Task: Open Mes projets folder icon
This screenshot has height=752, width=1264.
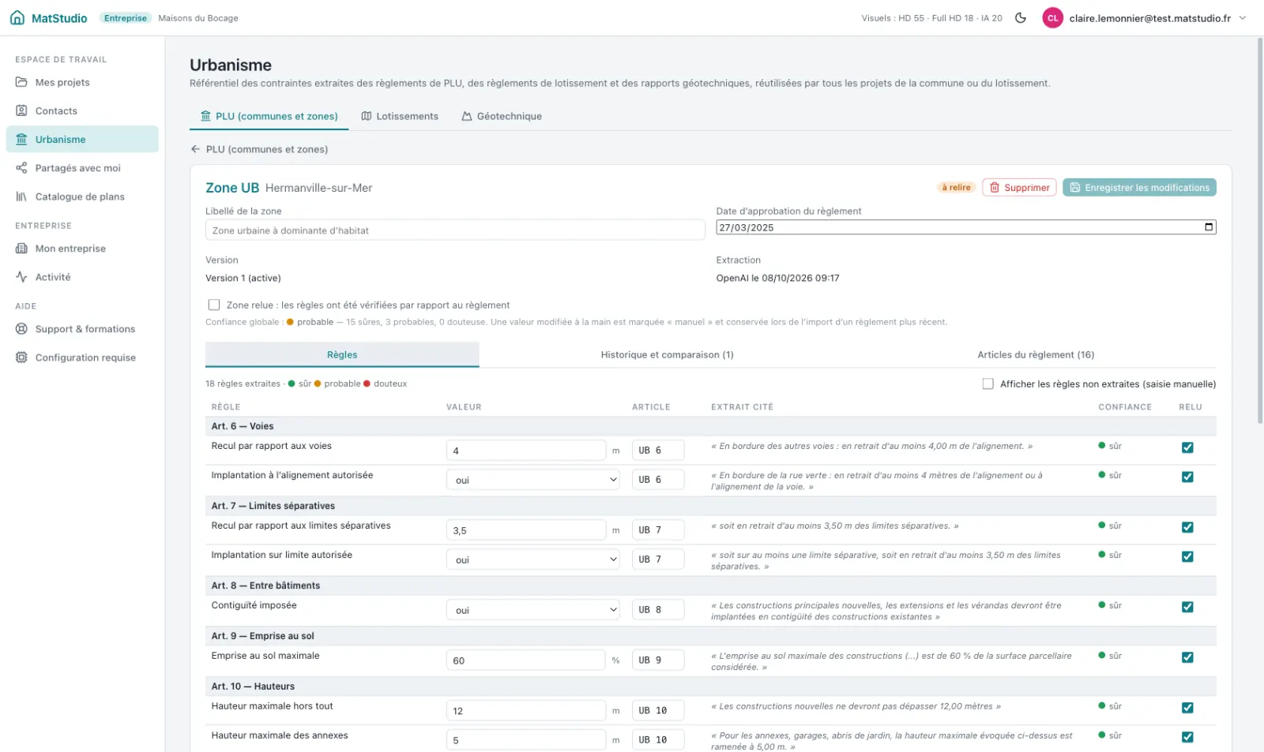Action: click(x=21, y=82)
